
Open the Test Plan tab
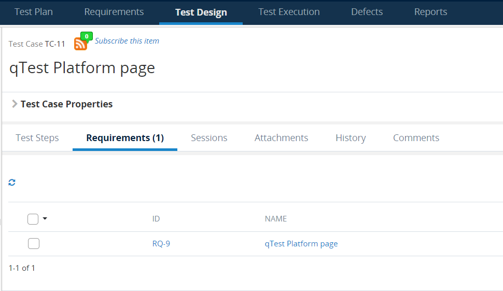click(x=34, y=12)
